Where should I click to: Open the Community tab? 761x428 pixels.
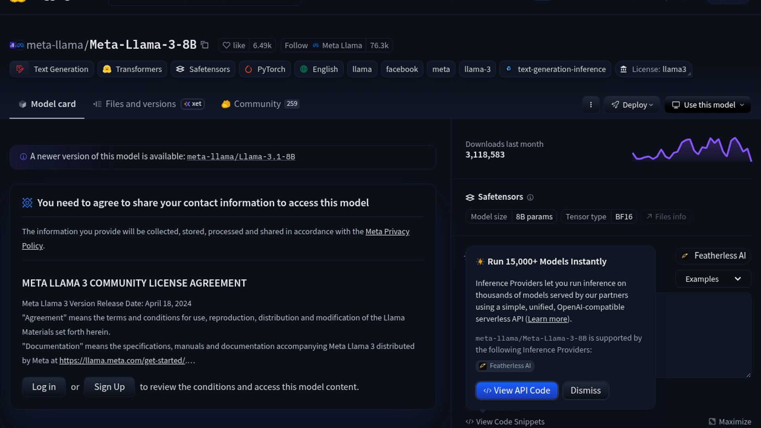(x=257, y=104)
